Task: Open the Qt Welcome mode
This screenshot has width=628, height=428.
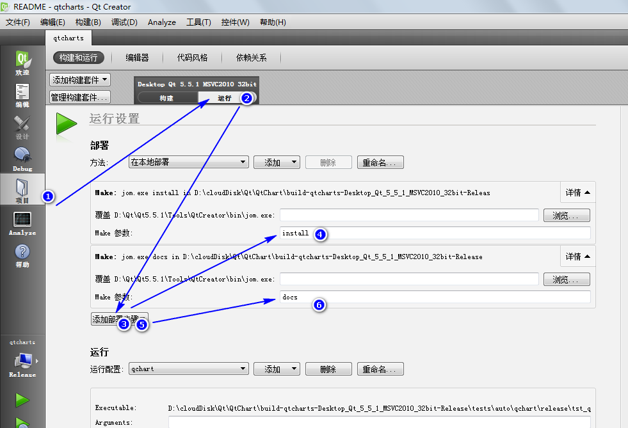Action: pyautogui.click(x=22, y=63)
